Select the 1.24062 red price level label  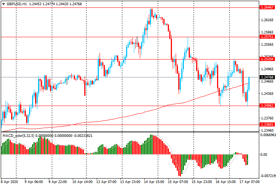(x=267, y=106)
